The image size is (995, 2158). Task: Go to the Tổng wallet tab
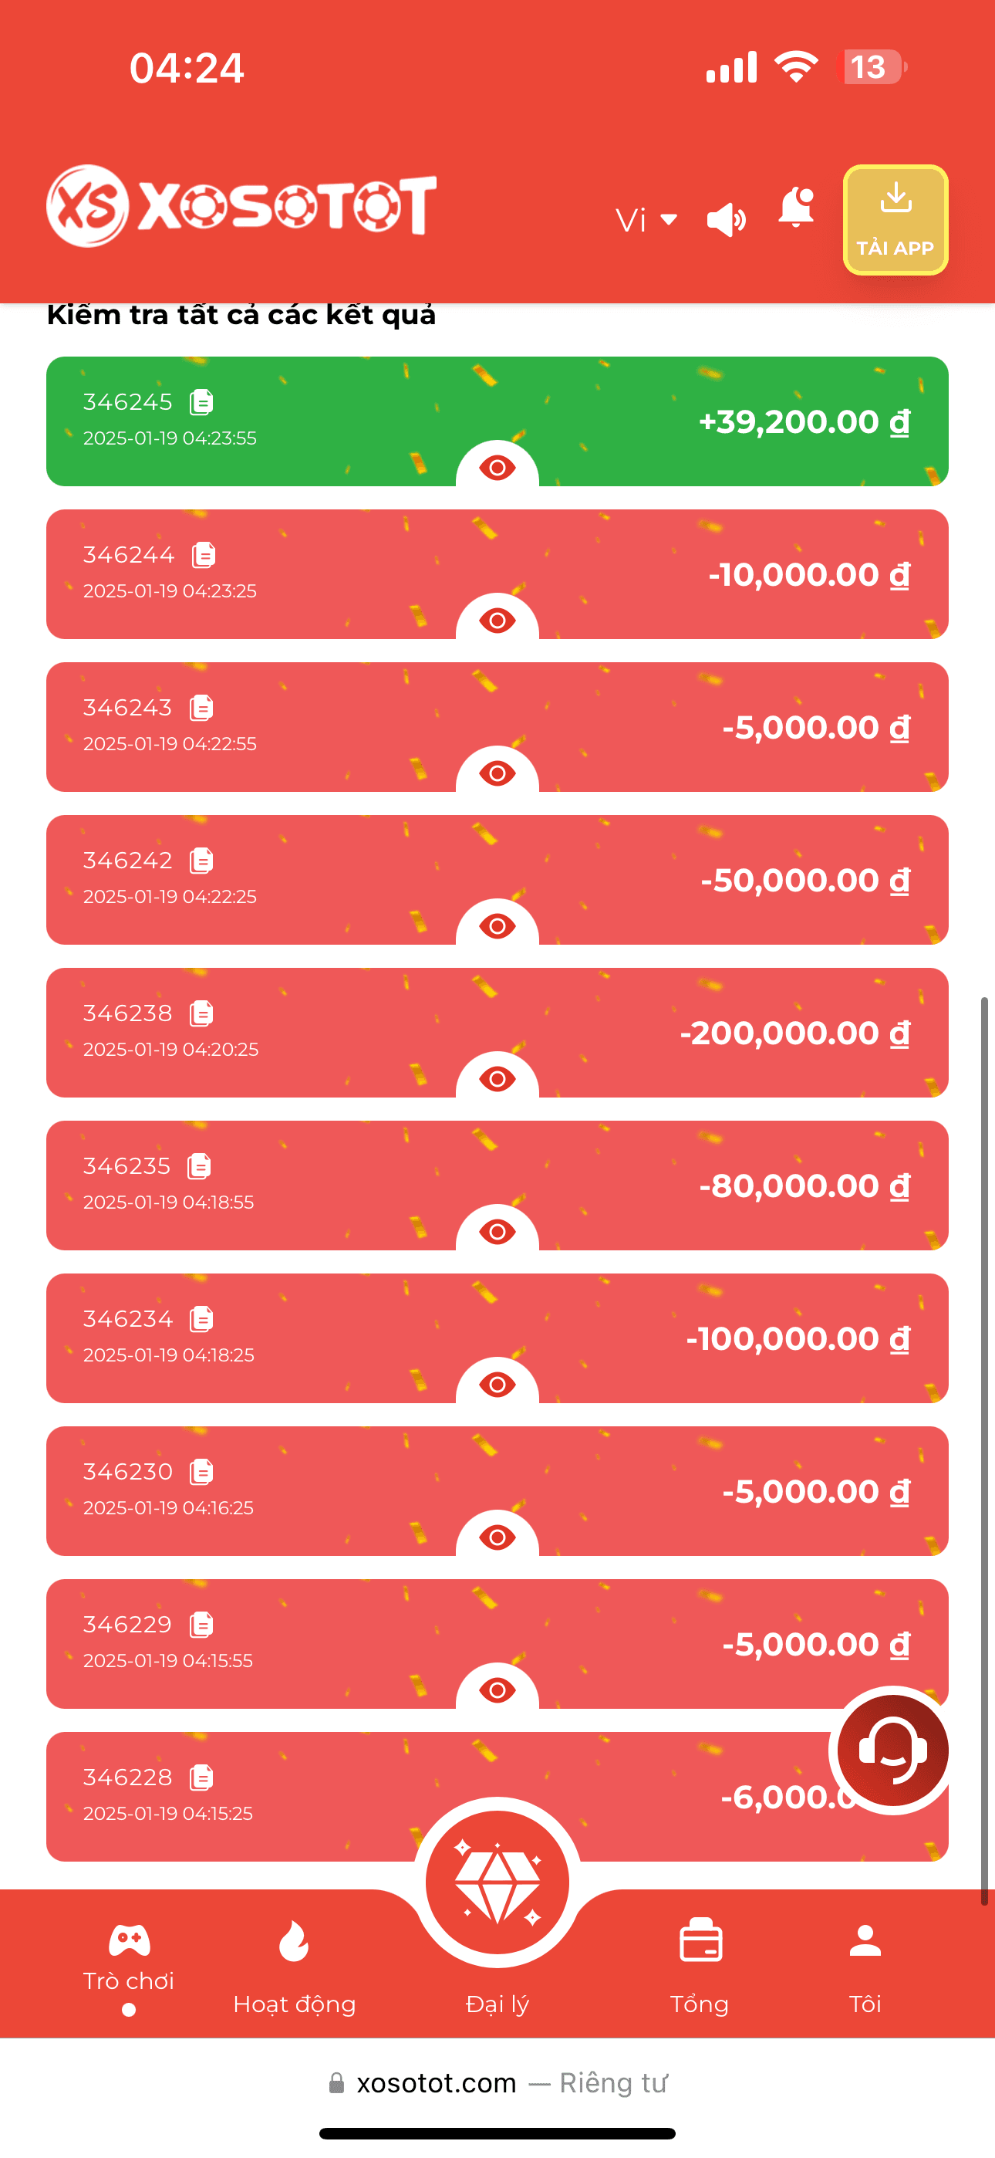(x=700, y=1964)
